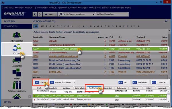Open the STAMMDATEN menu

pos(41,8)
